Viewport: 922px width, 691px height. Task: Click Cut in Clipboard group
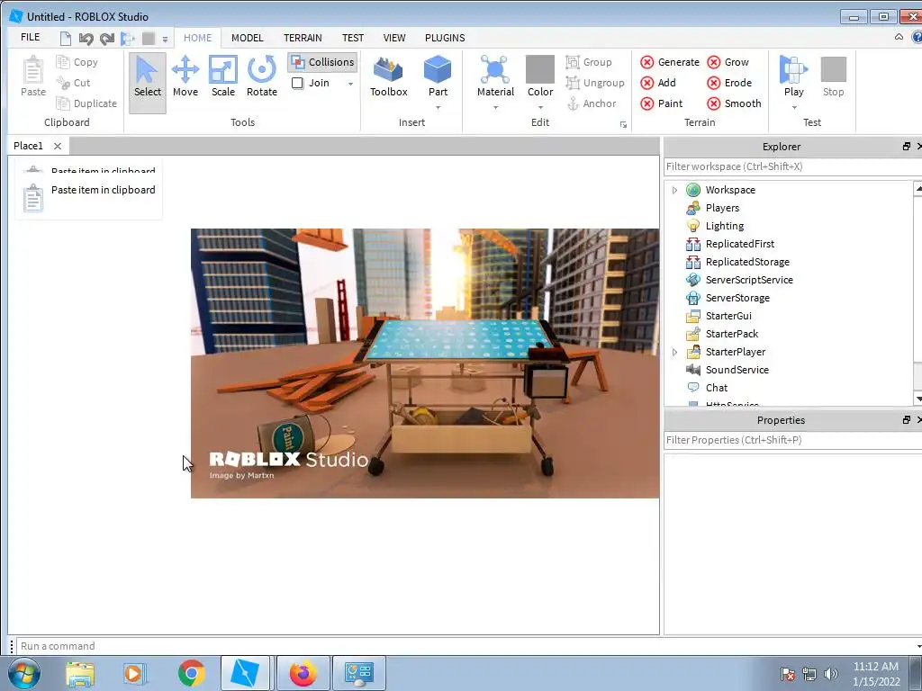coord(74,83)
